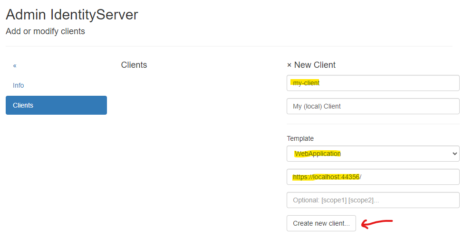The height and width of the screenshot is (237, 463).
Task: Click the red arrow pointing at Create button
Action: [x=377, y=223]
